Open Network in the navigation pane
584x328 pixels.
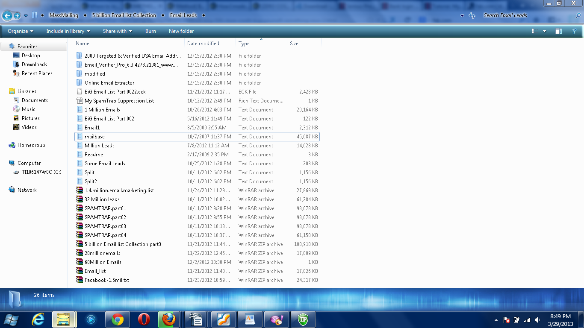27,190
